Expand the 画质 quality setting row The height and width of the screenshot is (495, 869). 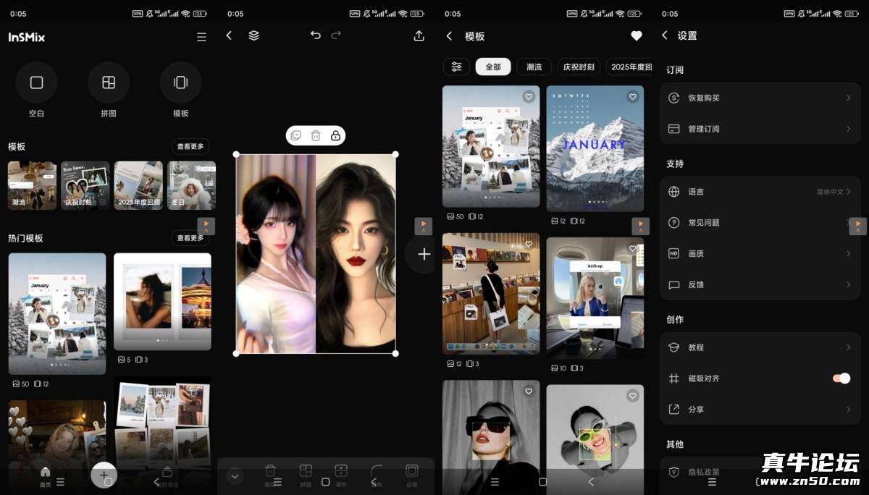[760, 253]
